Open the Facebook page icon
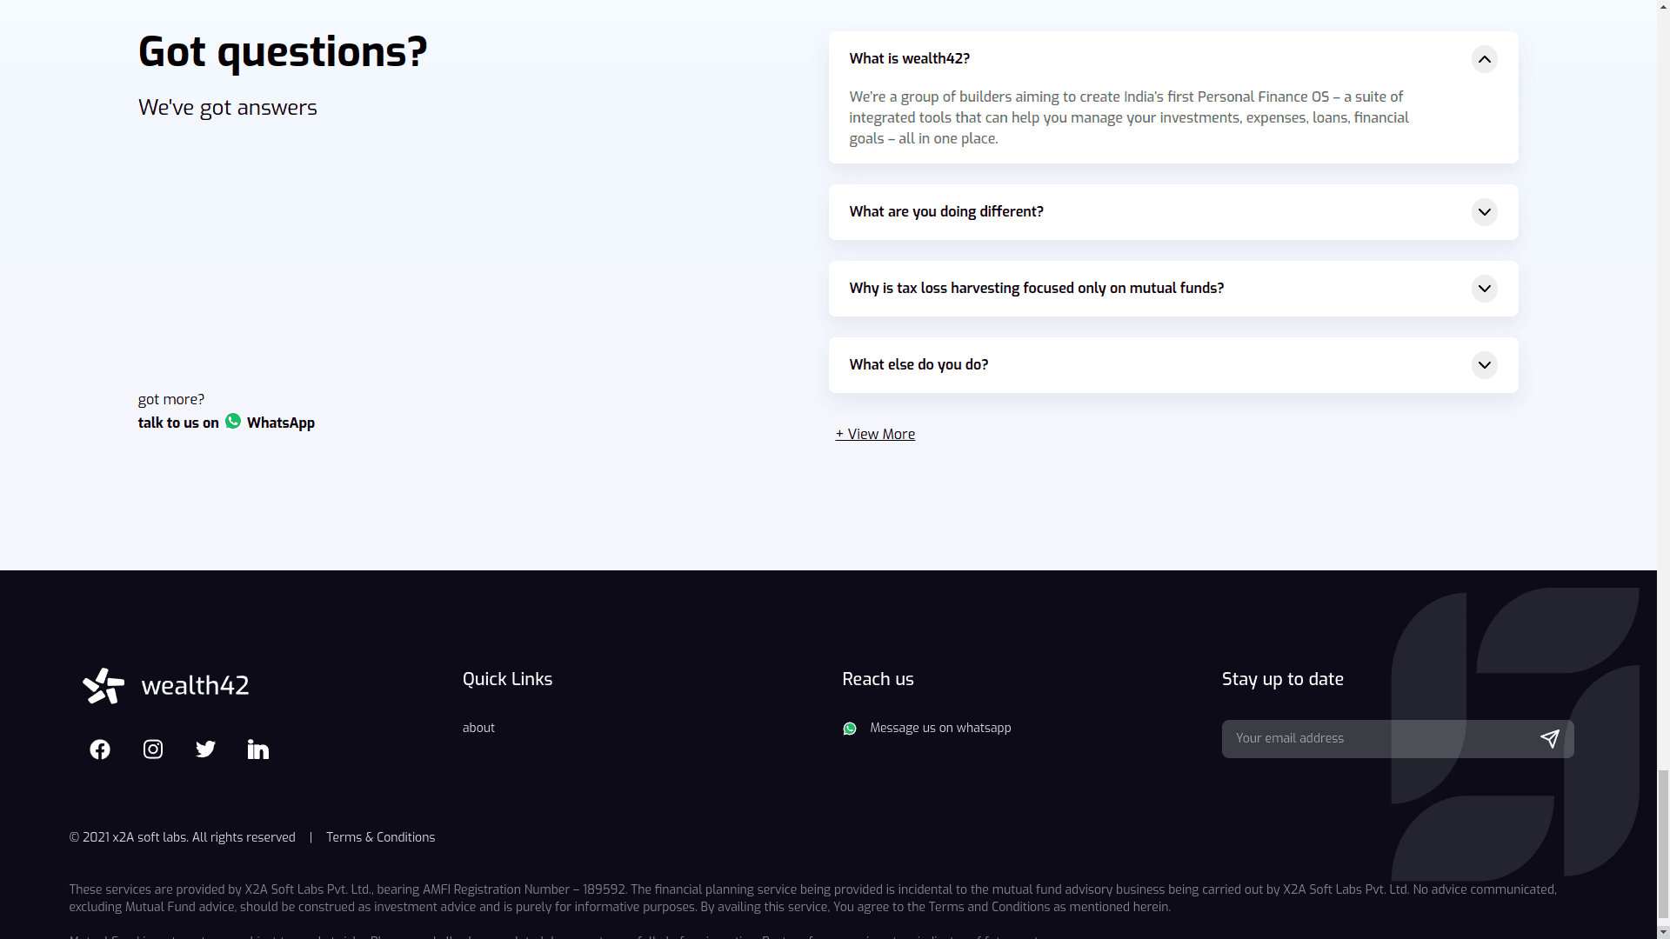The width and height of the screenshot is (1670, 939). pos(100,749)
